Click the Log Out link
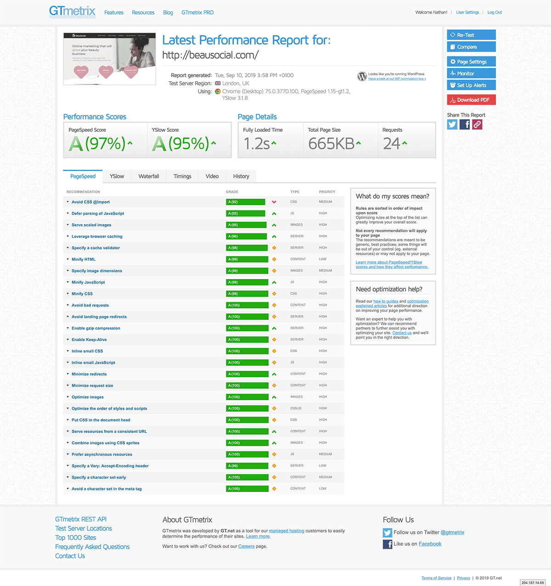This screenshot has width=551, height=586. (495, 12)
